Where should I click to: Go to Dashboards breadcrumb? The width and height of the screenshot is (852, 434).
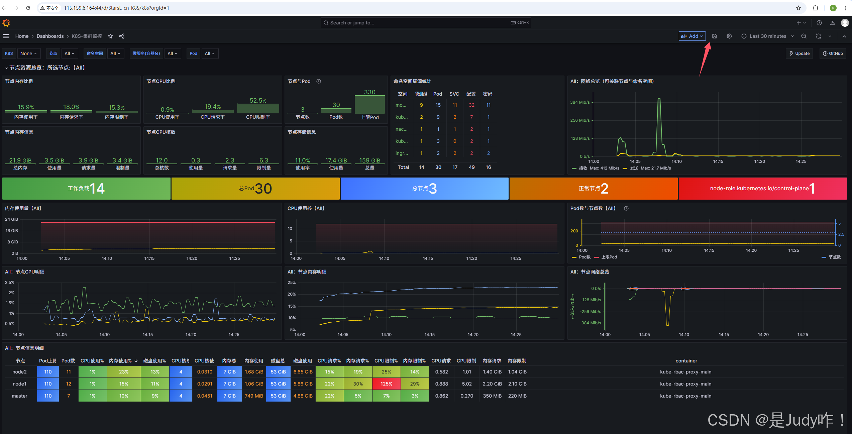[x=50, y=36]
